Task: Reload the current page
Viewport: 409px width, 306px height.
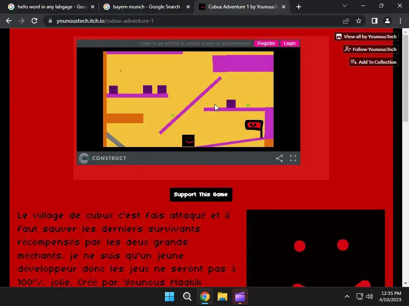Action: [x=34, y=21]
